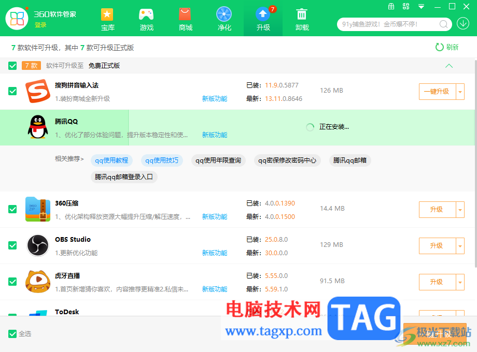Image resolution: width=477 pixels, height=352 pixels.
Task: Click the 腾讯QQ penguin icon
Action: click(38, 127)
